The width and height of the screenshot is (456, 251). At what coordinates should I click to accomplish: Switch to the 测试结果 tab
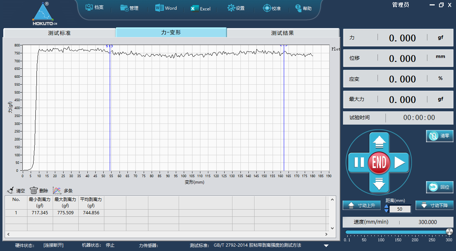(x=283, y=33)
